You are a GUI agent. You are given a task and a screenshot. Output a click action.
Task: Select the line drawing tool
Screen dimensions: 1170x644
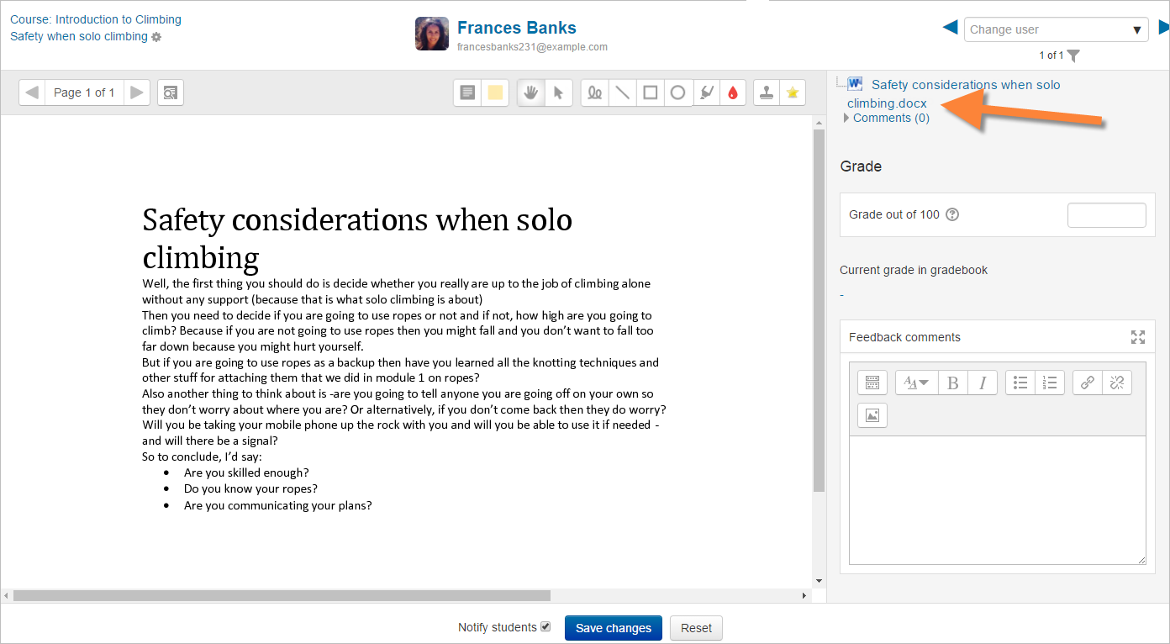(x=623, y=92)
